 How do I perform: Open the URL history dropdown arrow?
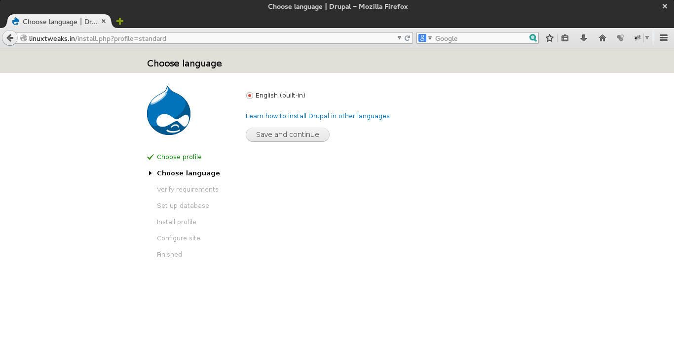tap(400, 38)
